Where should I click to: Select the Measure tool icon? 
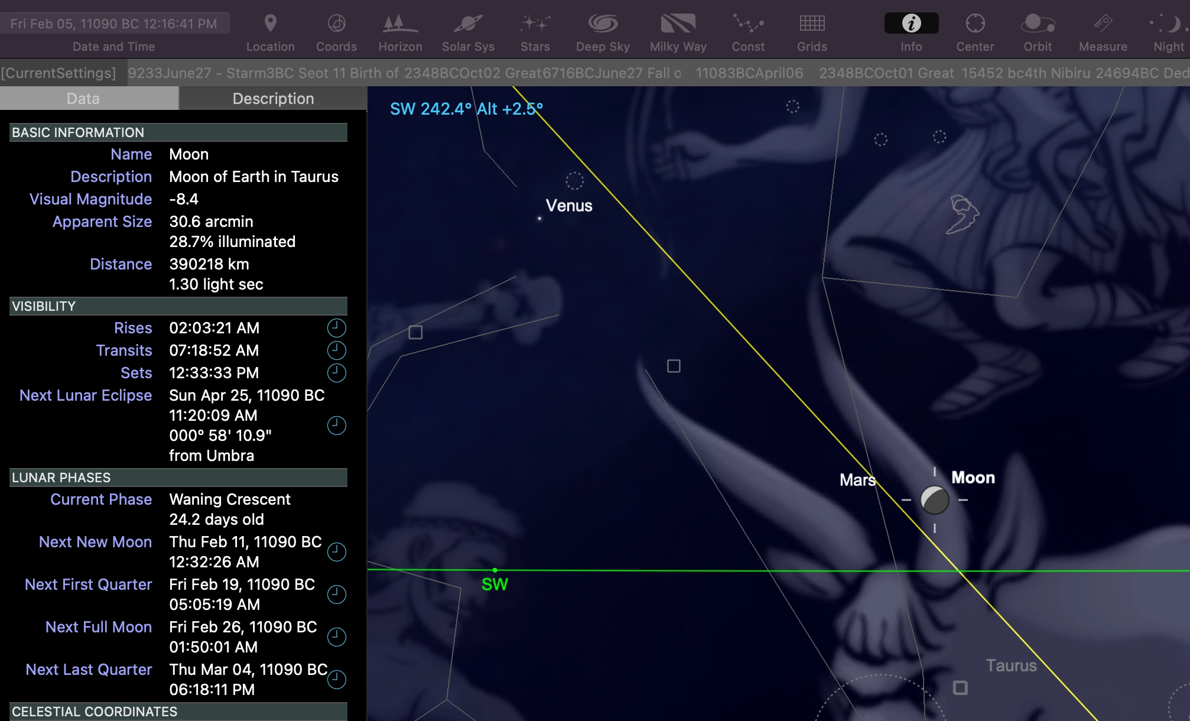pyautogui.click(x=1103, y=24)
